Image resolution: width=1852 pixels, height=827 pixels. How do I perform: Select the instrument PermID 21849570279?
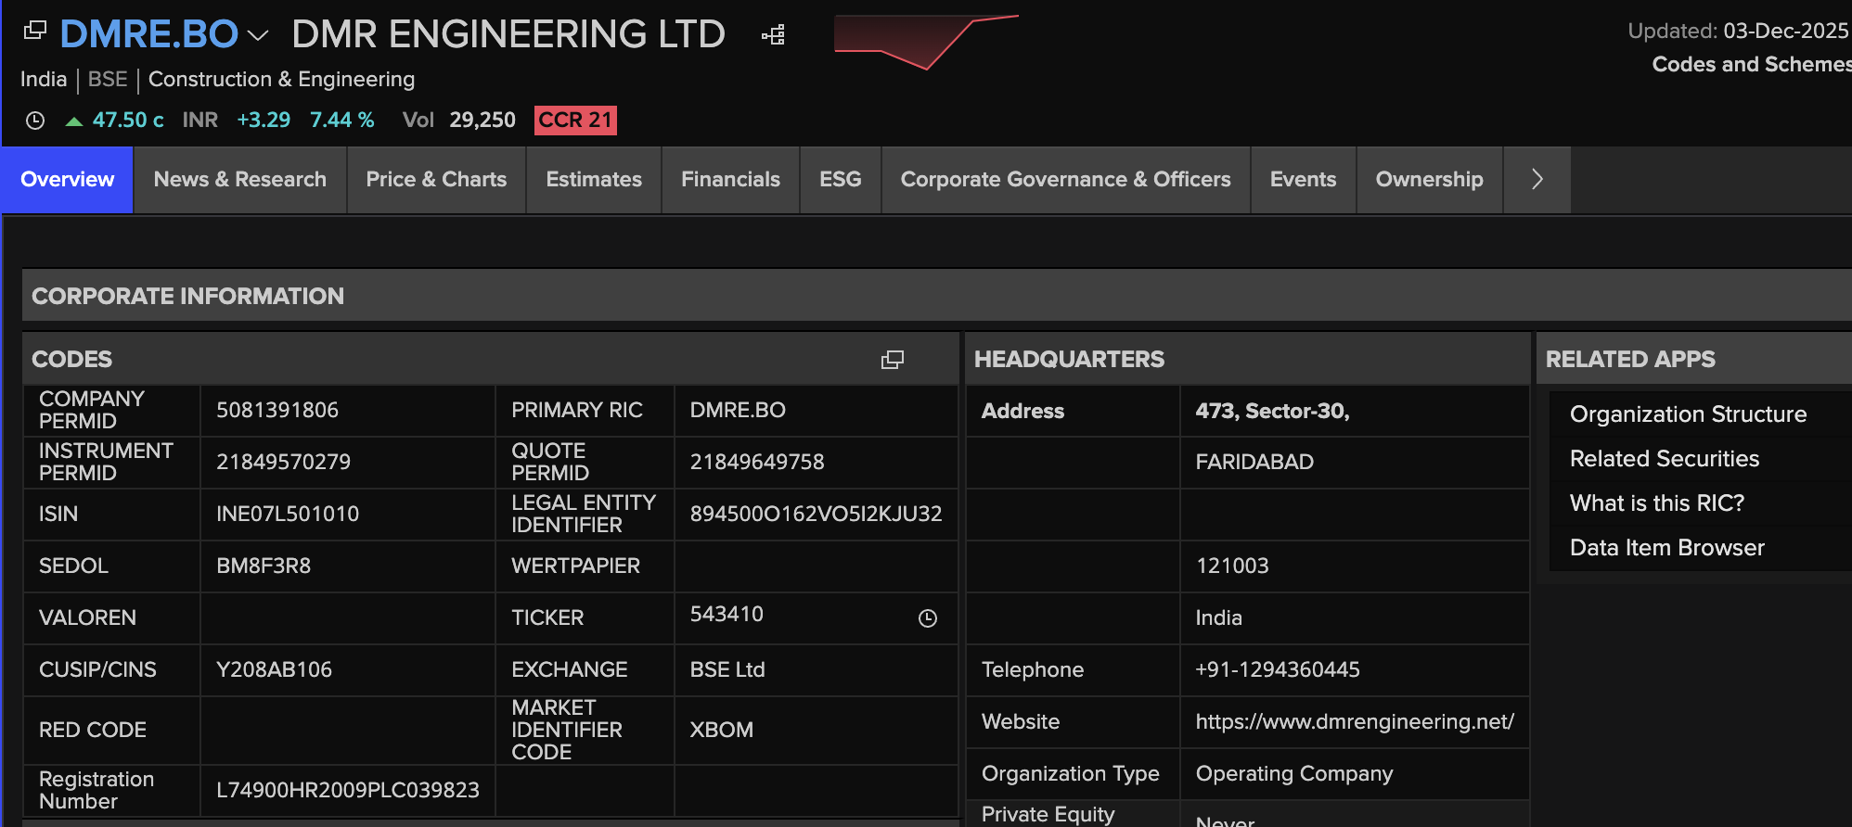[x=284, y=463]
